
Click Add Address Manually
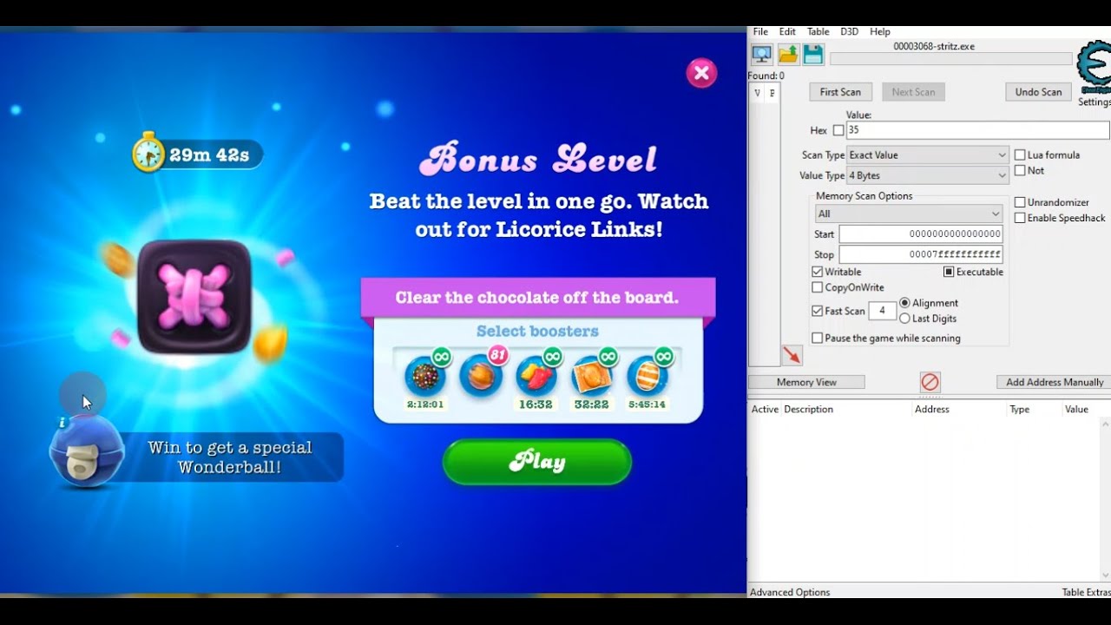[x=1054, y=382]
